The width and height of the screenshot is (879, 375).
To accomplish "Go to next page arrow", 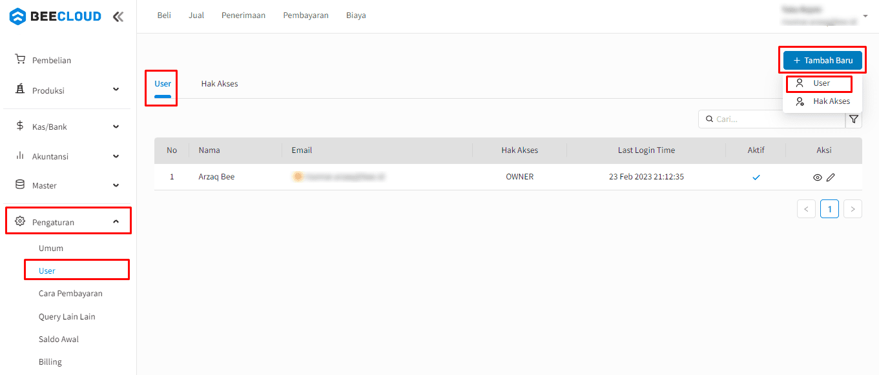I will (x=853, y=208).
